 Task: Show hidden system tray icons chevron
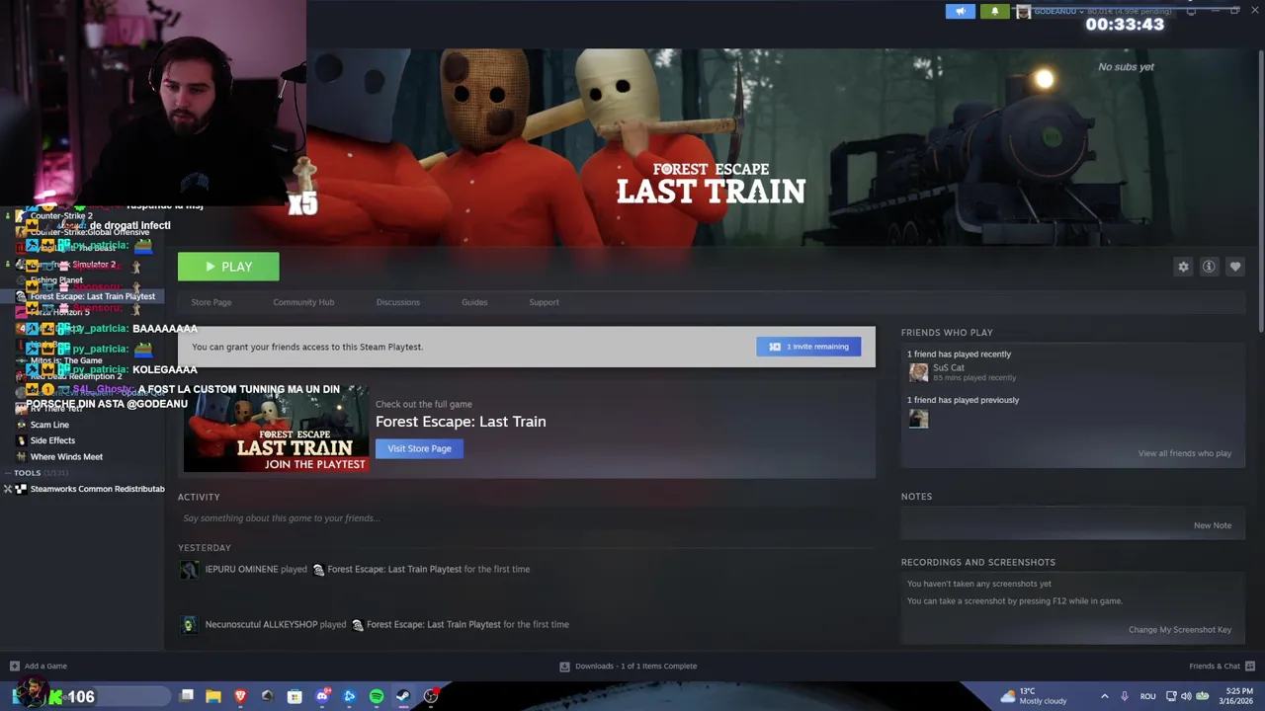coord(1104,696)
